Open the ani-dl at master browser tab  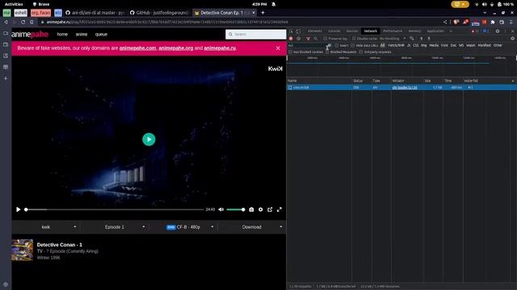(x=95, y=13)
